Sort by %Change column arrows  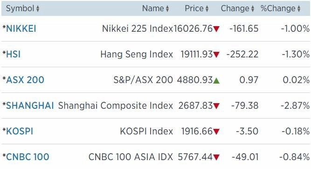[299, 9]
